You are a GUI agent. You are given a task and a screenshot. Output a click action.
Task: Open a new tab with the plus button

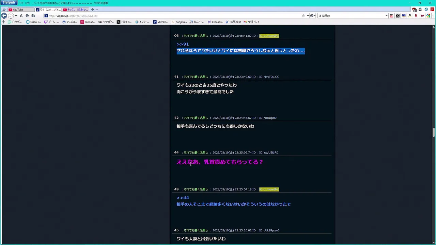[92, 10]
